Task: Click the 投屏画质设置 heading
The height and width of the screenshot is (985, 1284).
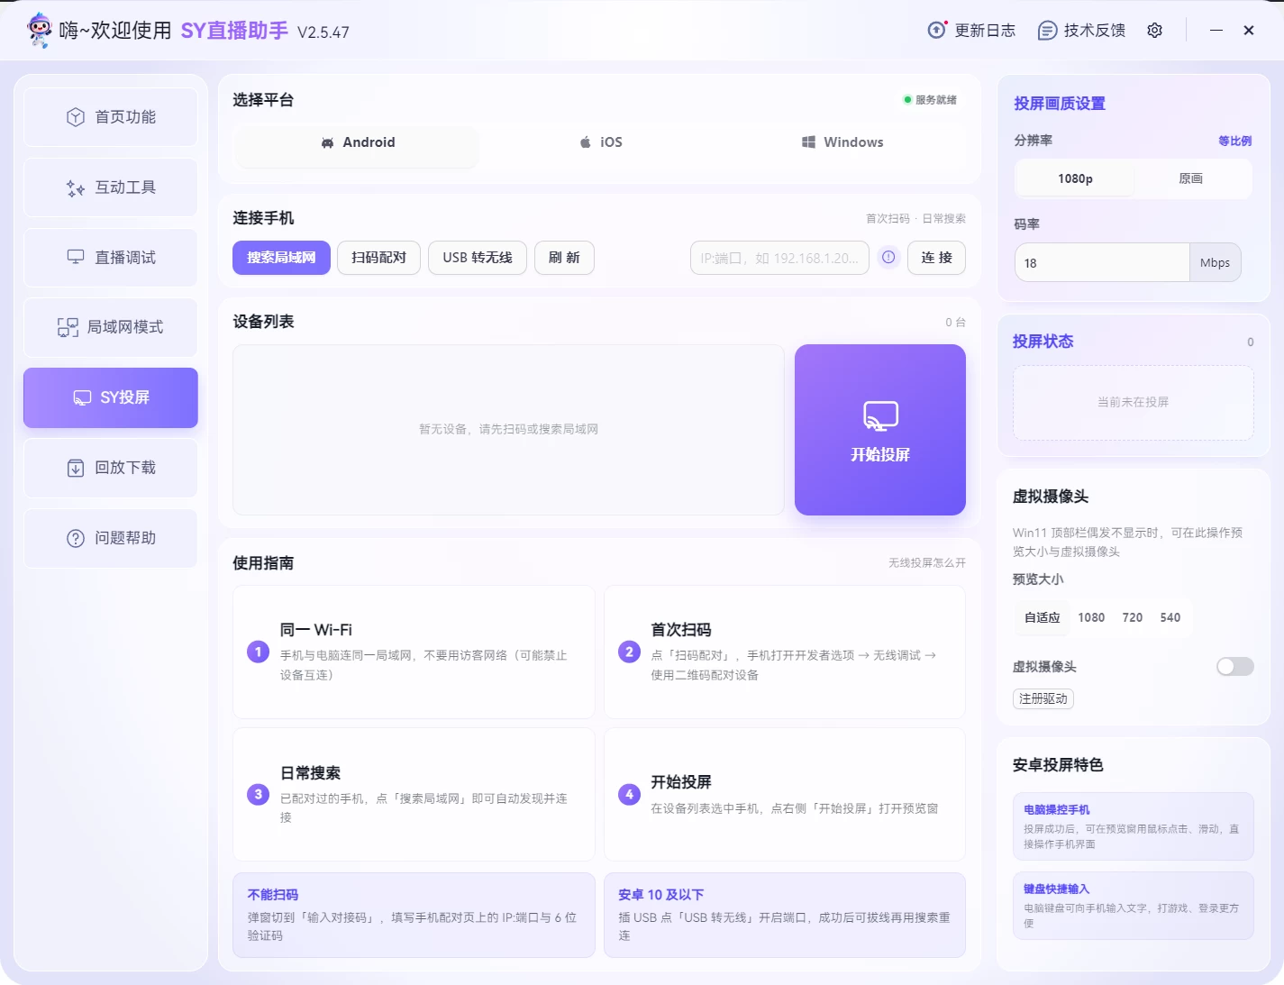Action: pyautogui.click(x=1060, y=104)
